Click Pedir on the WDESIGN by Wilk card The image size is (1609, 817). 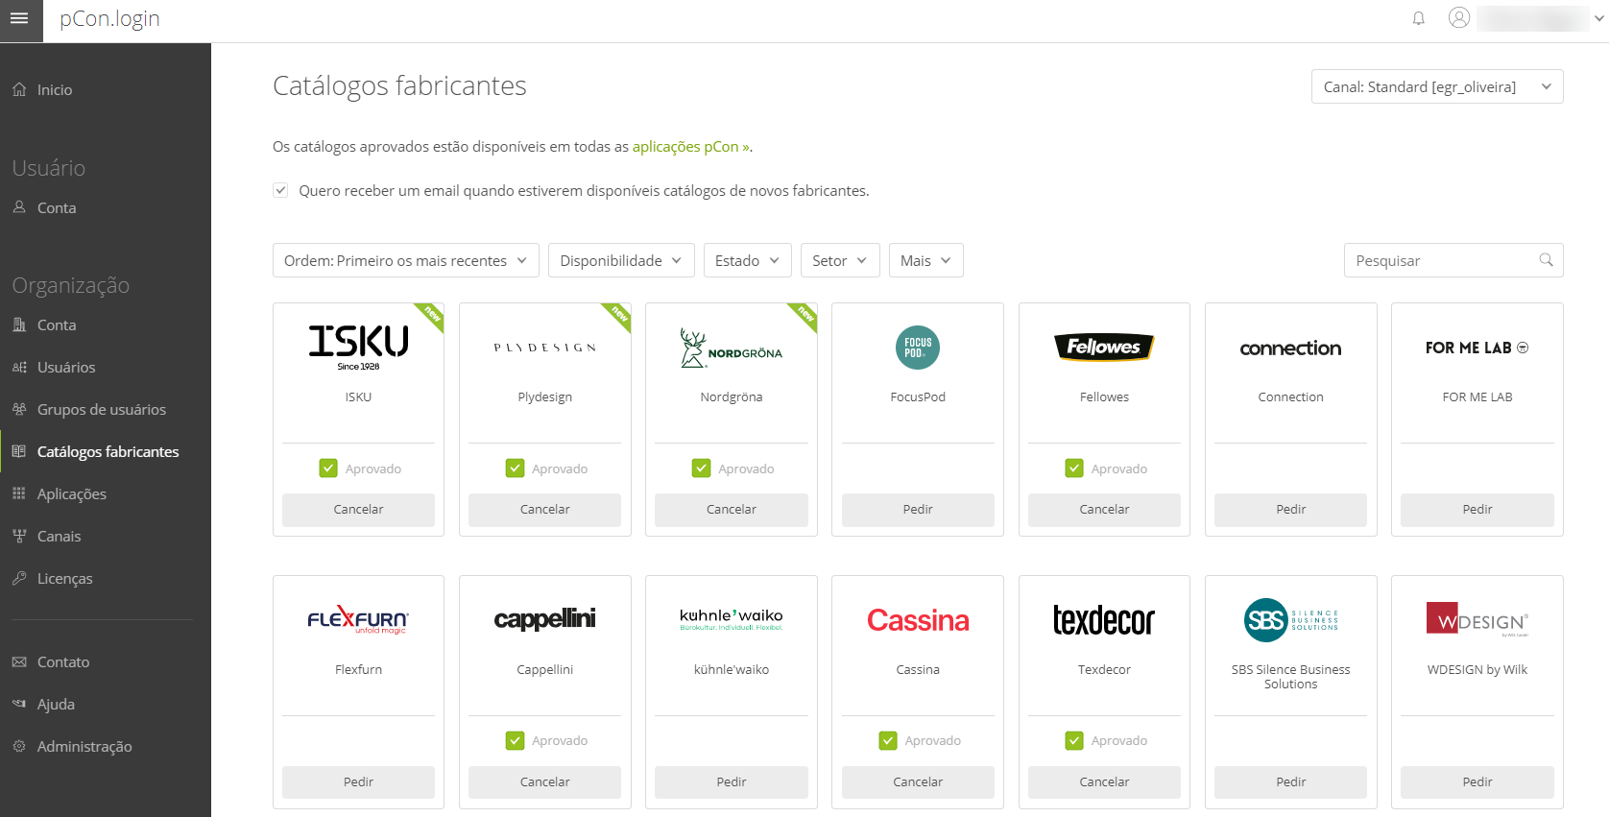[x=1477, y=782]
